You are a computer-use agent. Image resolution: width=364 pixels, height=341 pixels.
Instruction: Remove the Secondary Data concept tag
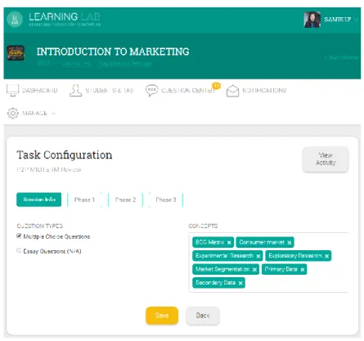click(x=240, y=283)
